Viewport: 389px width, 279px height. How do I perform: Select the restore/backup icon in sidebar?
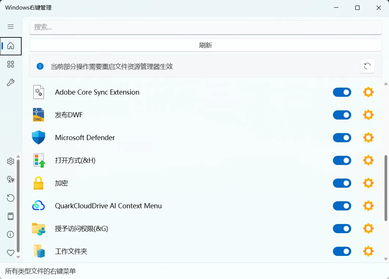pyautogui.click(x=11, y=198)
